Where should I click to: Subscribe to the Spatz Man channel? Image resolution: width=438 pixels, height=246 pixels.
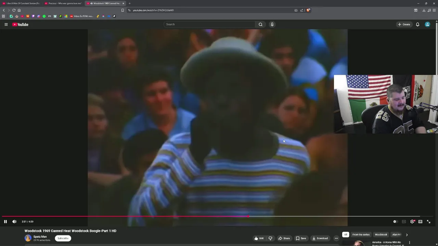pyautogui.click(x=63, y=238)
